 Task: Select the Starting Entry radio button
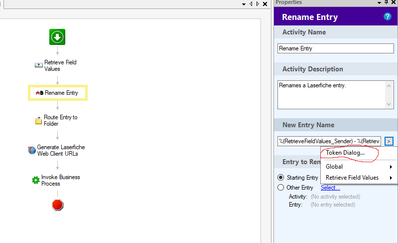(281, 178)
